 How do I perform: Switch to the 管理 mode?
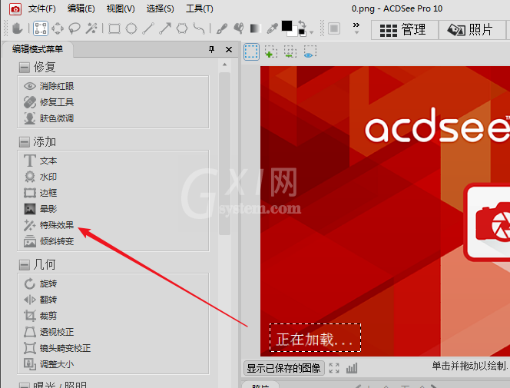point(405,30)
